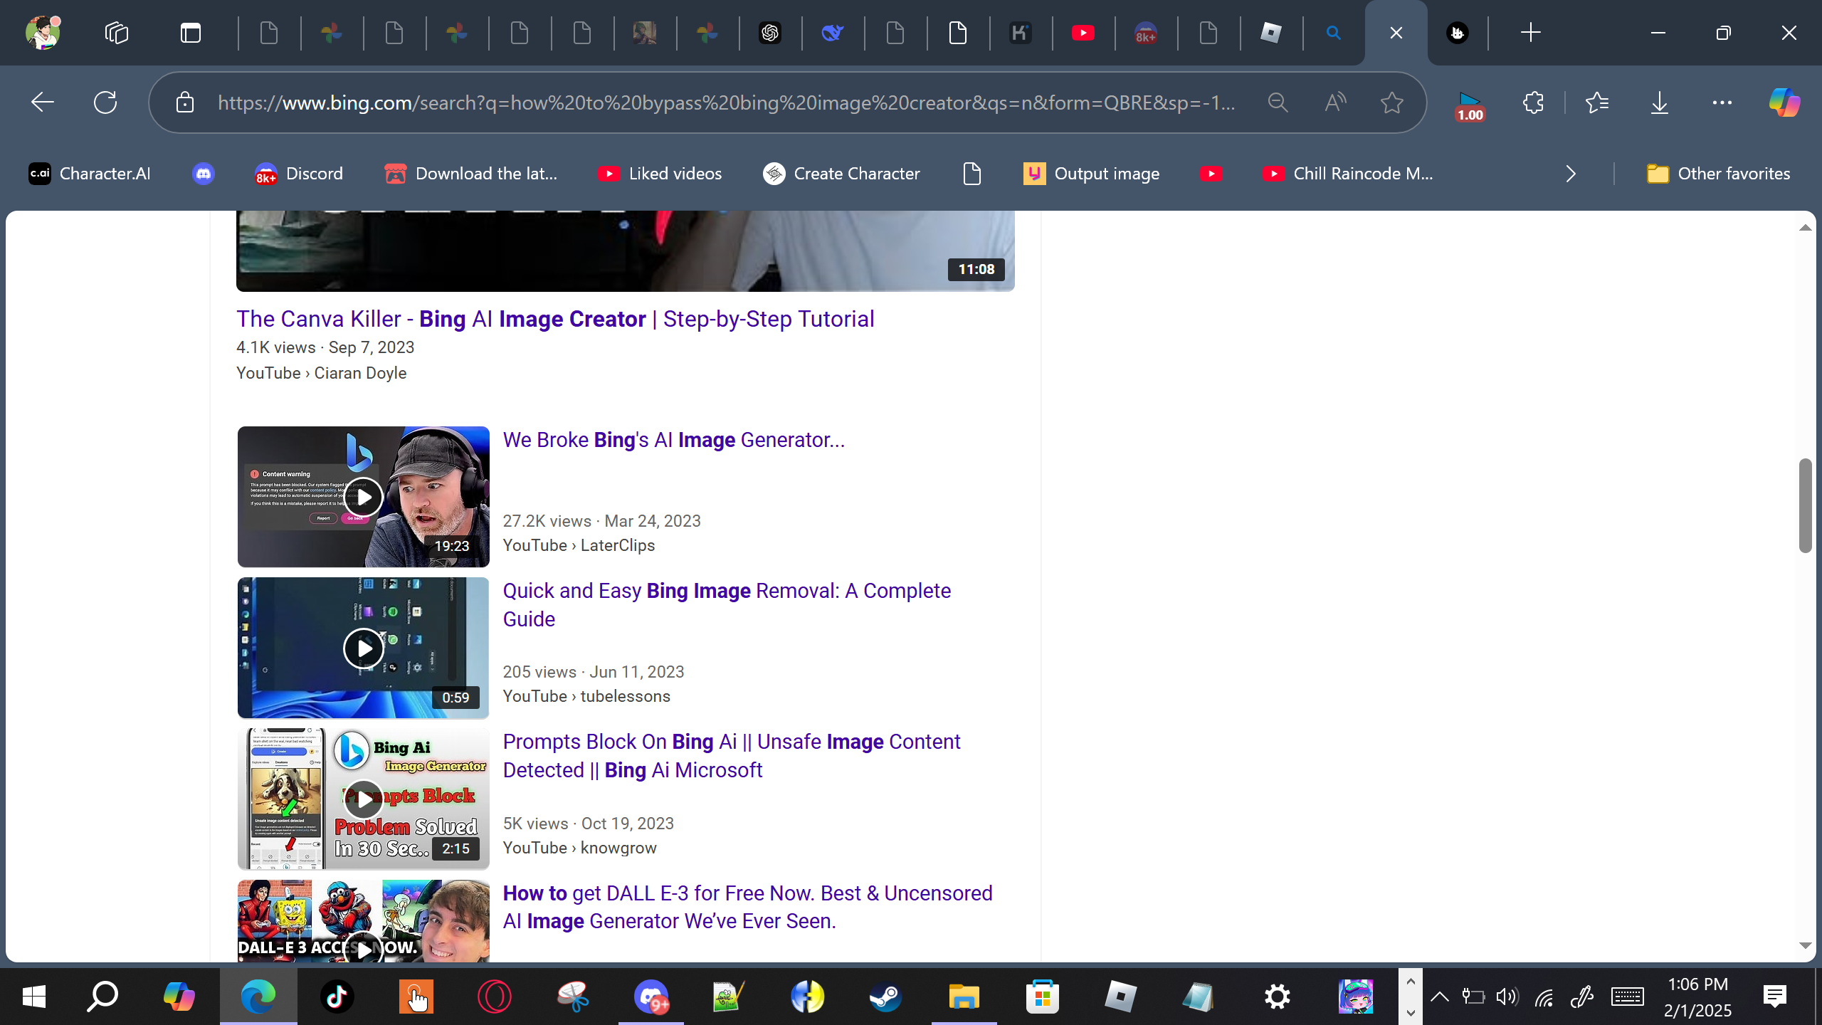Open Settings and more ellipsis menu
Screen dimensions: 1822x1025
tap(1722, 102)
